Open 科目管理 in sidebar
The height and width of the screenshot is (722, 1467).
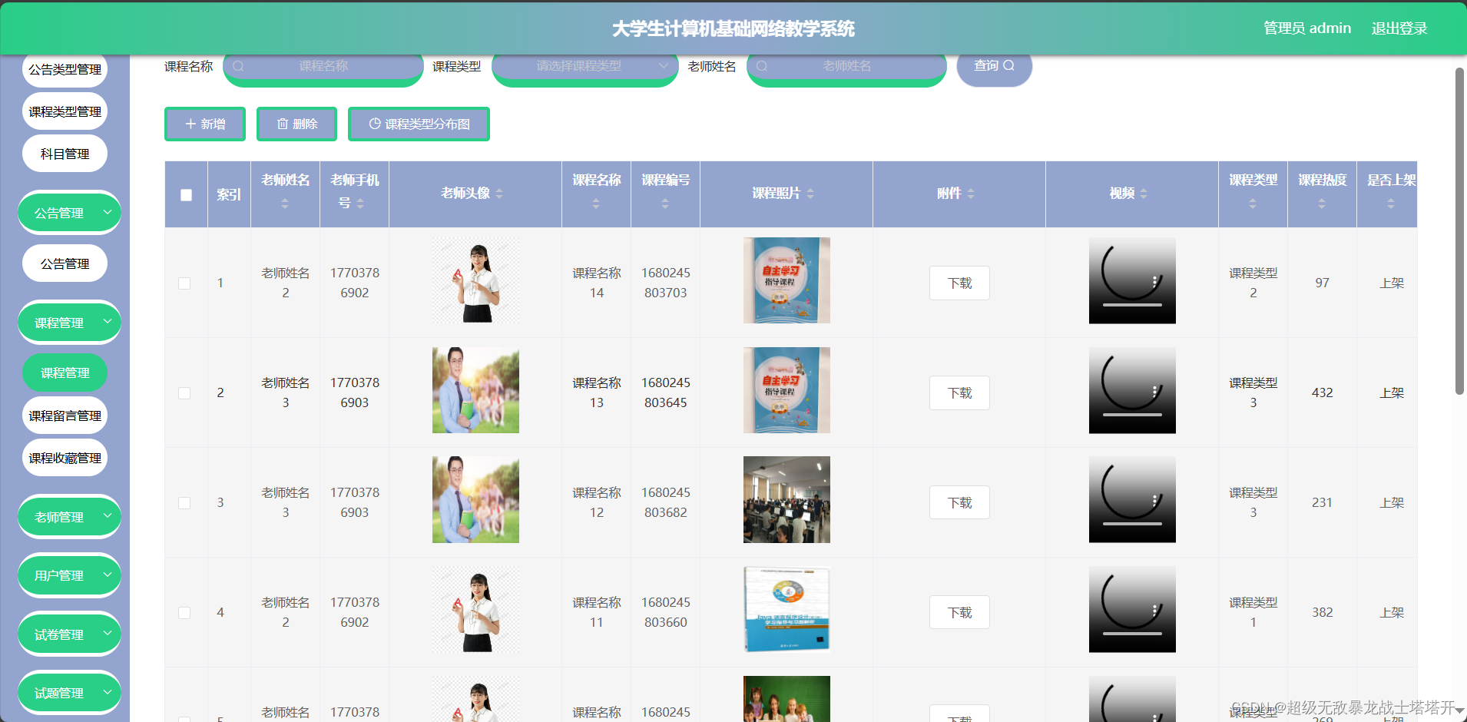point(65,154)
